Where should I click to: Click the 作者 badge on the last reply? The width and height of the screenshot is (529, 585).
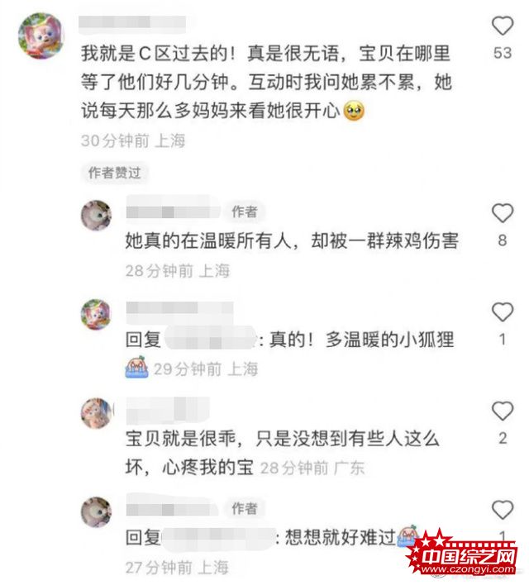[x=245, y=508]
